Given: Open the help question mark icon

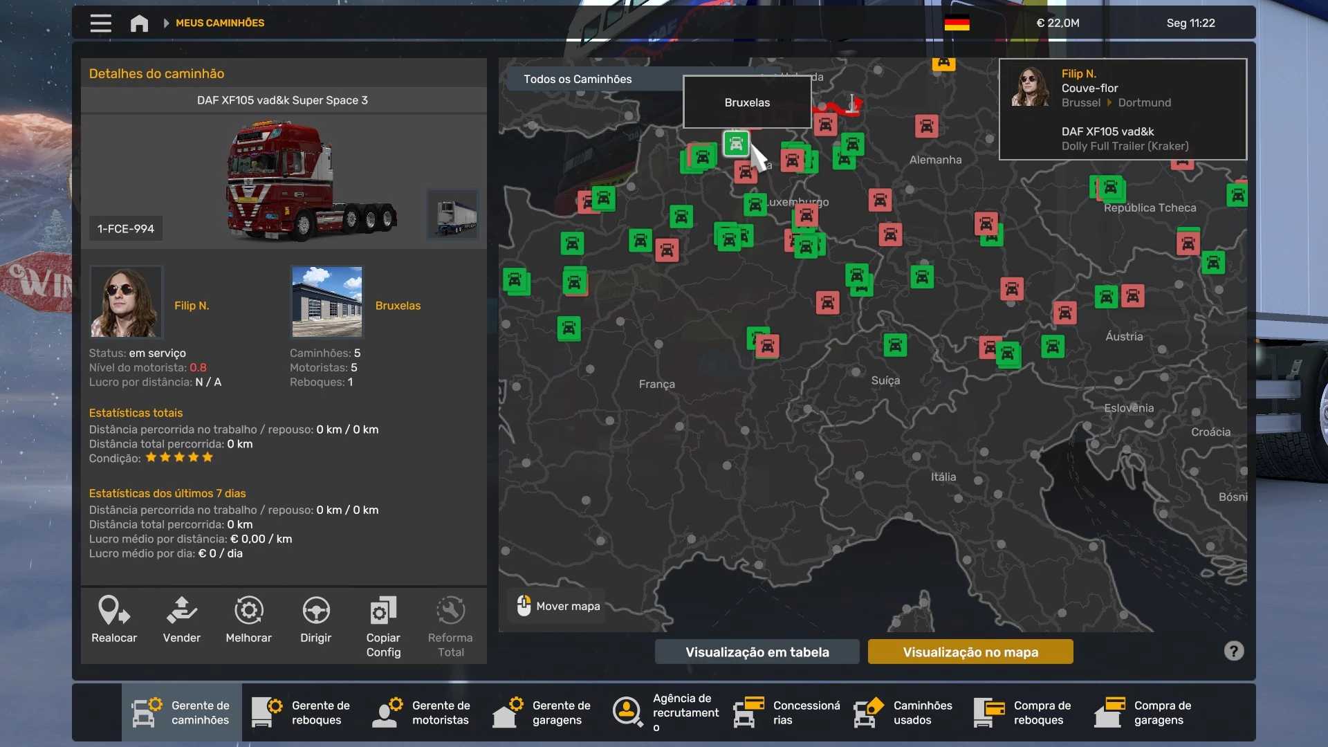Looking at the screenshot, I should tap(1233, 651).
